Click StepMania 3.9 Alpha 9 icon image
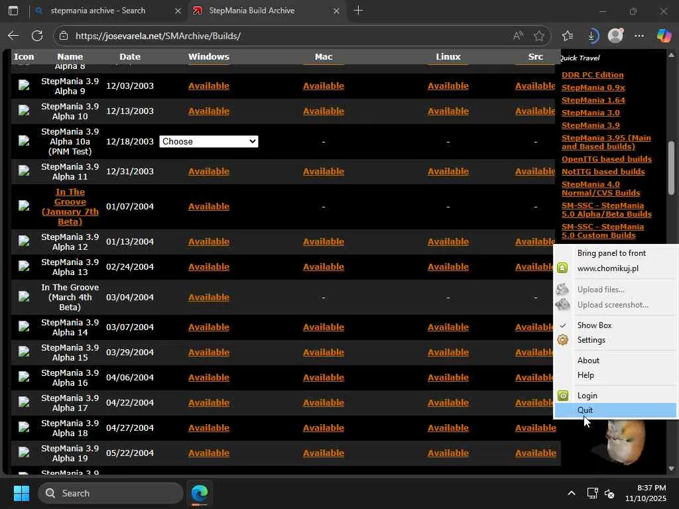 point(25,85)
